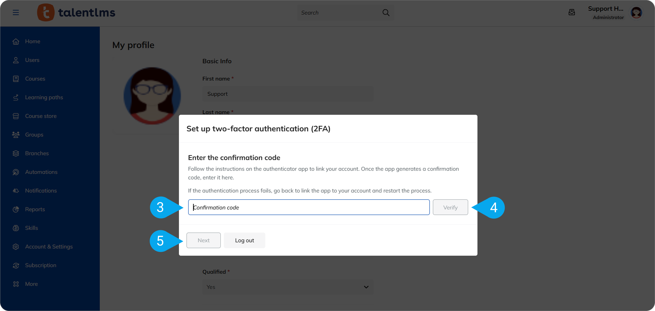Click the Skills icon in sidebar
Viewport: 655px width, 311px height.
pos(16,228)
